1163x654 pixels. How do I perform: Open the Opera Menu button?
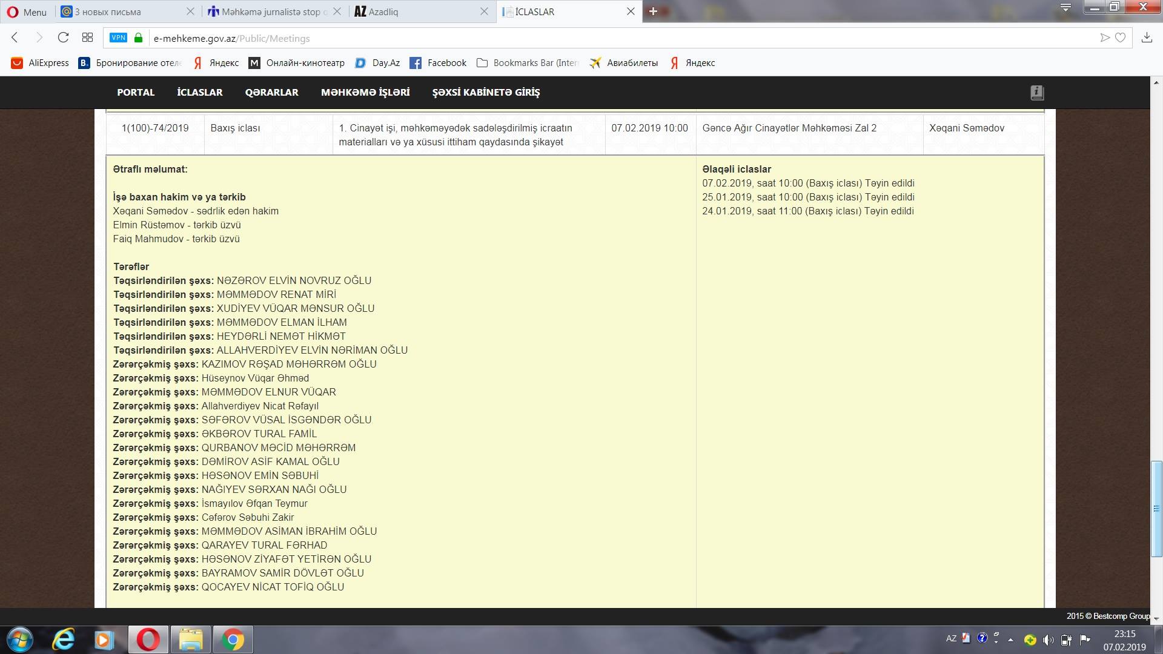(27, 12)
